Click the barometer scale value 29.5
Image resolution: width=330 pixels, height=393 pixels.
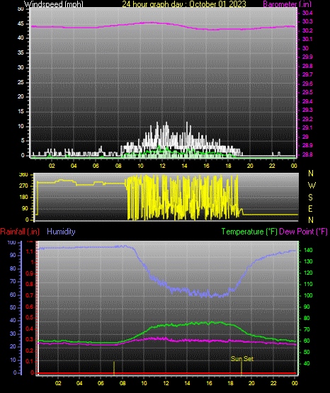(307, 92)
